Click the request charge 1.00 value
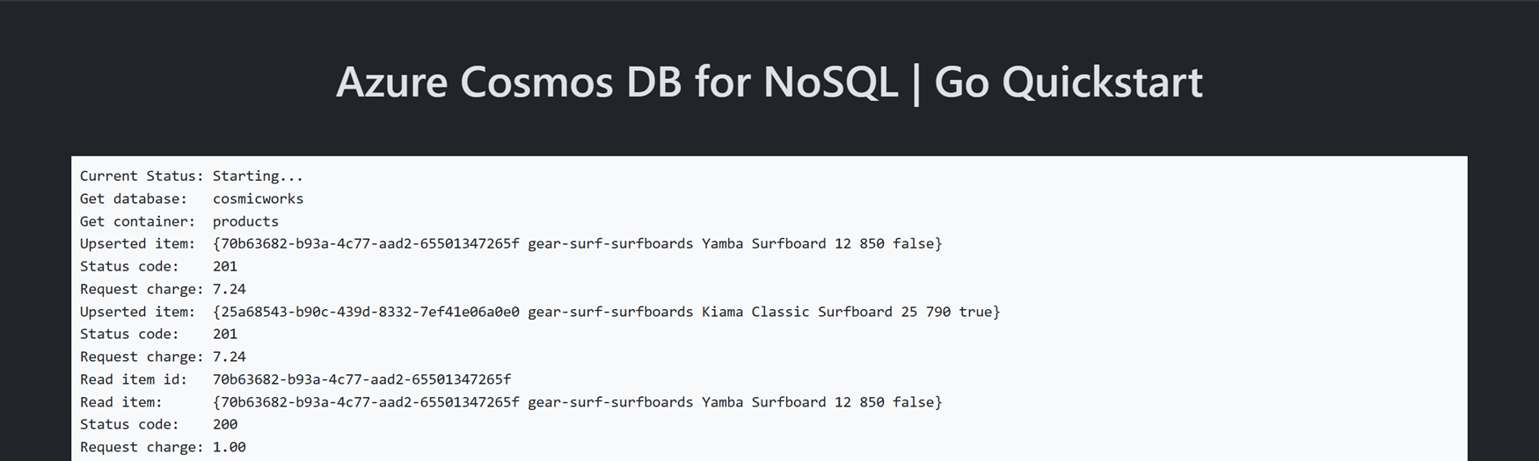1539x461 pixels. click(229, 447)
